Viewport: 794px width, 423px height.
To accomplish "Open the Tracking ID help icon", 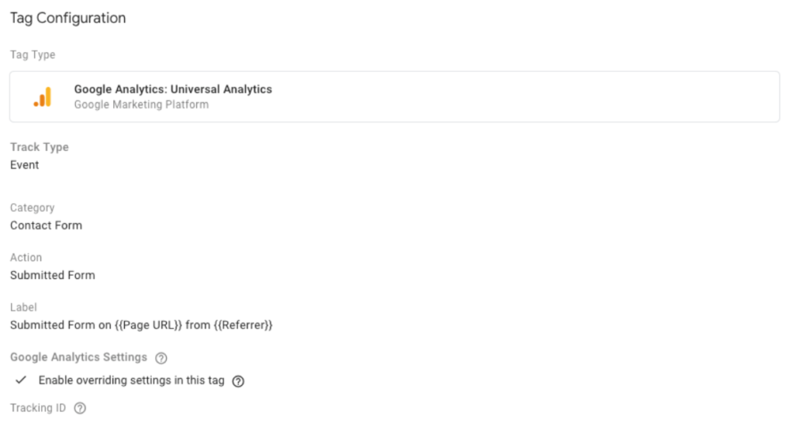I will pos(80,408).
